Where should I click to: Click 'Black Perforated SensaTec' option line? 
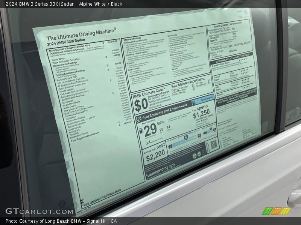tap(65, 61)
